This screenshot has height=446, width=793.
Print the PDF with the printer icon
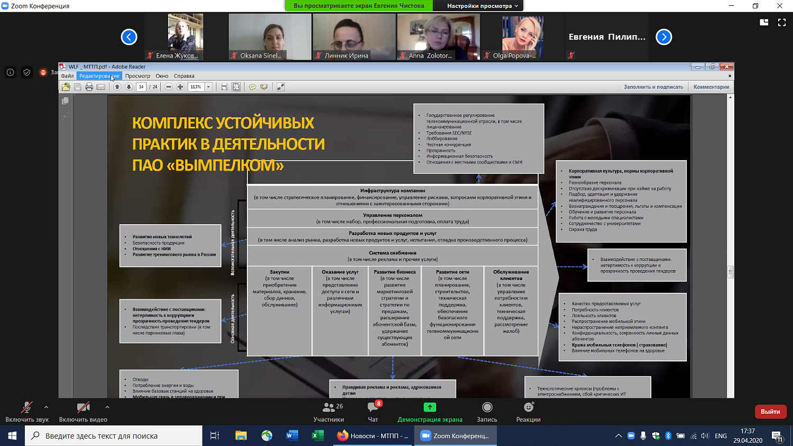[89, 87]
